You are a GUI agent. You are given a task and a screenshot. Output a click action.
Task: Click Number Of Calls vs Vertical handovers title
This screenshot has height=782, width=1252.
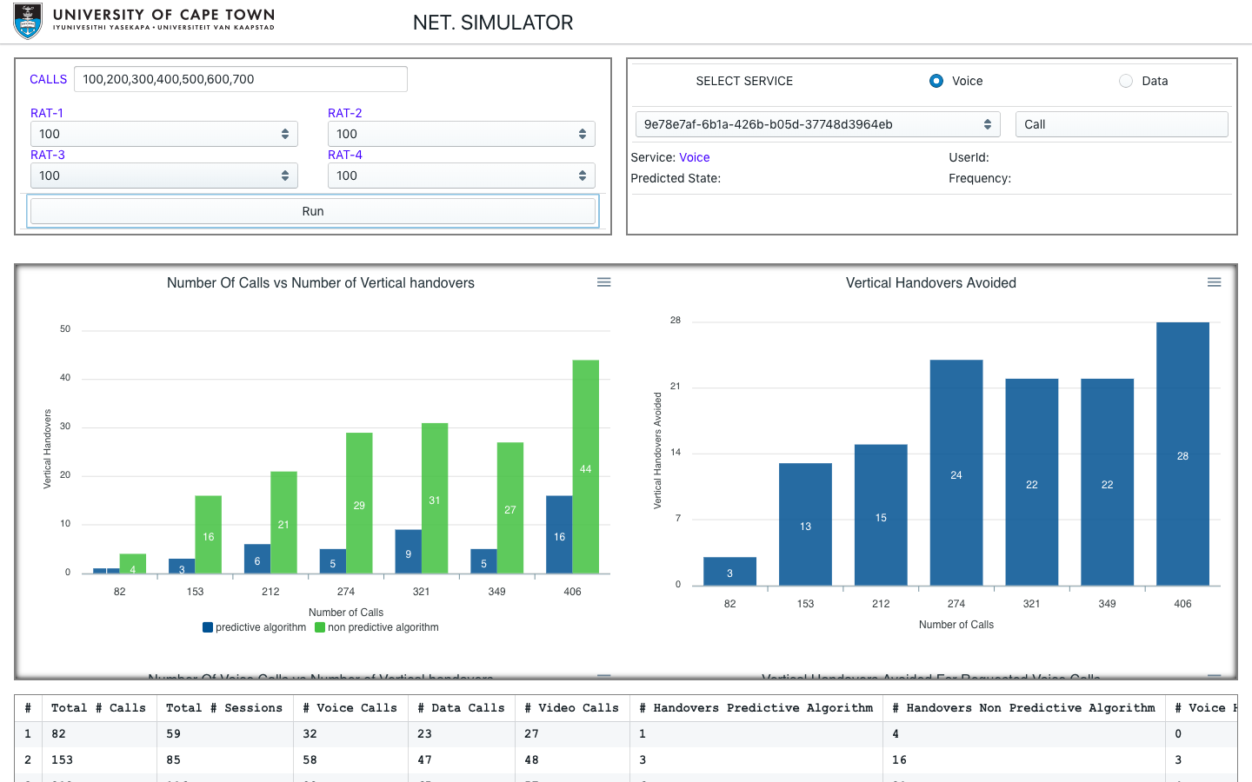point(321,282)
